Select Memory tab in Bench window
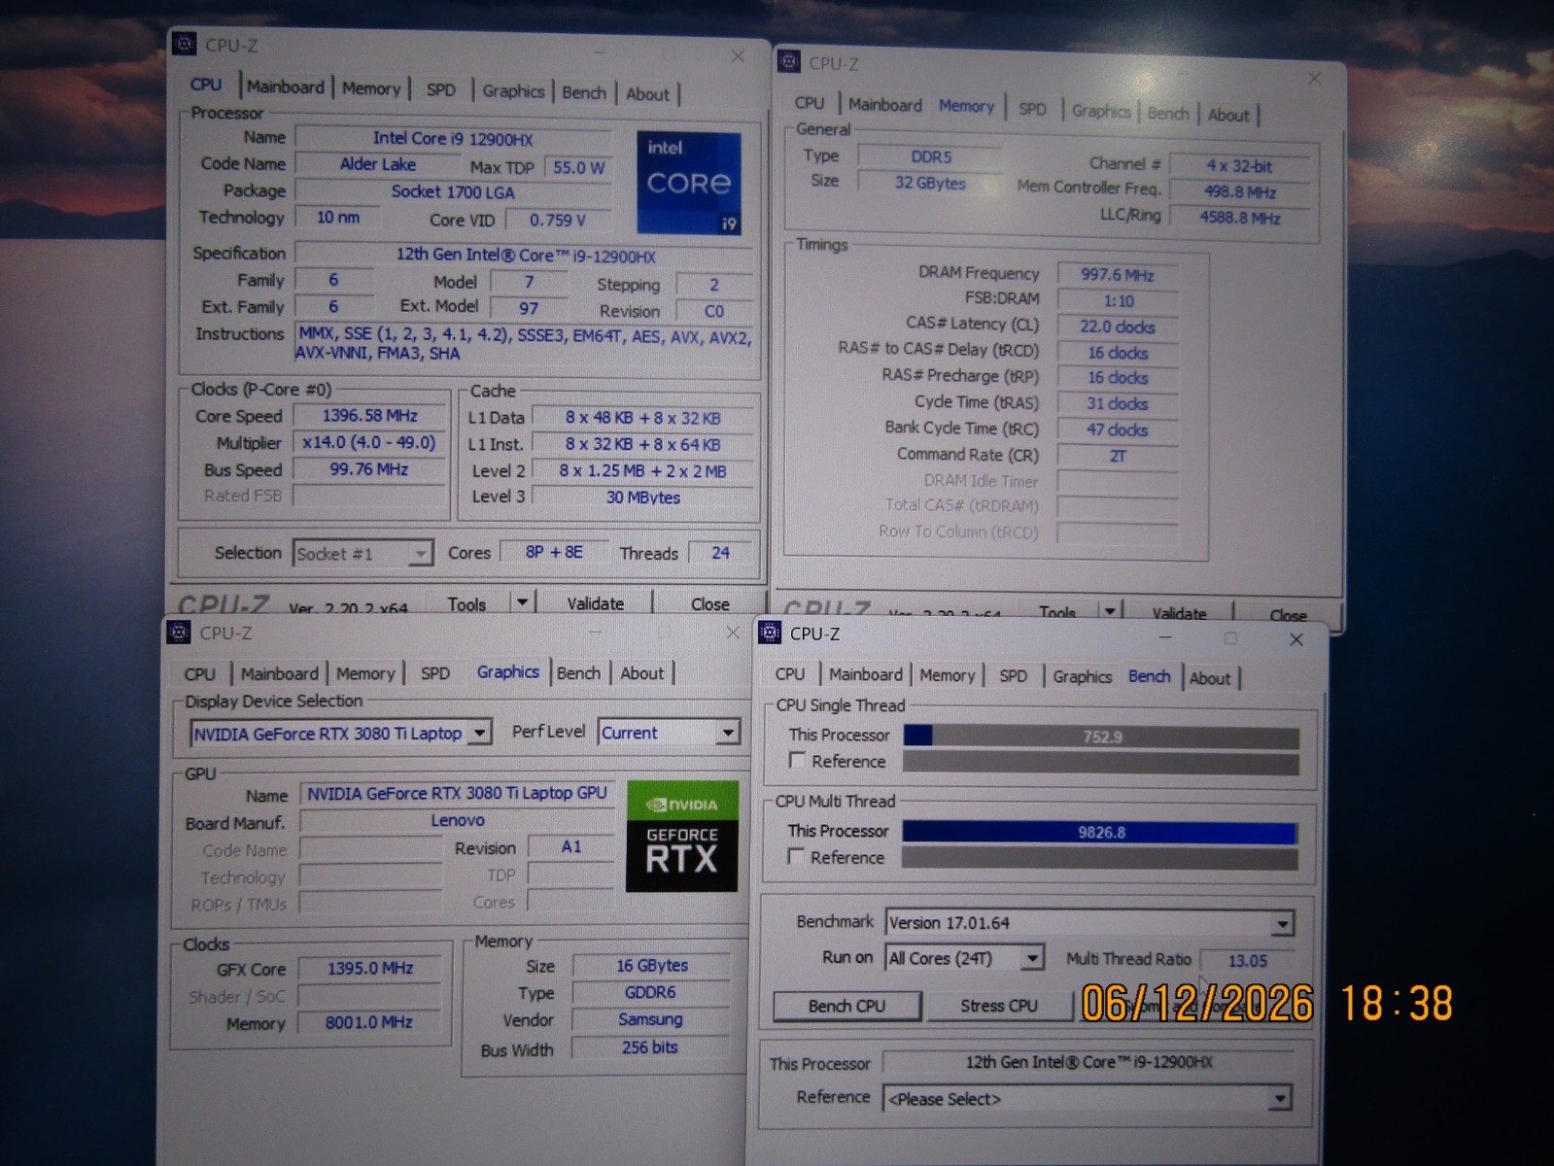Screen dimensions: 1554x1166 click(947, 675)
